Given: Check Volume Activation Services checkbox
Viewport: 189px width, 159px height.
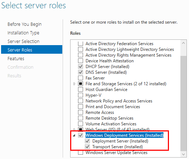Looking at the screenshot, I should 81,124.
